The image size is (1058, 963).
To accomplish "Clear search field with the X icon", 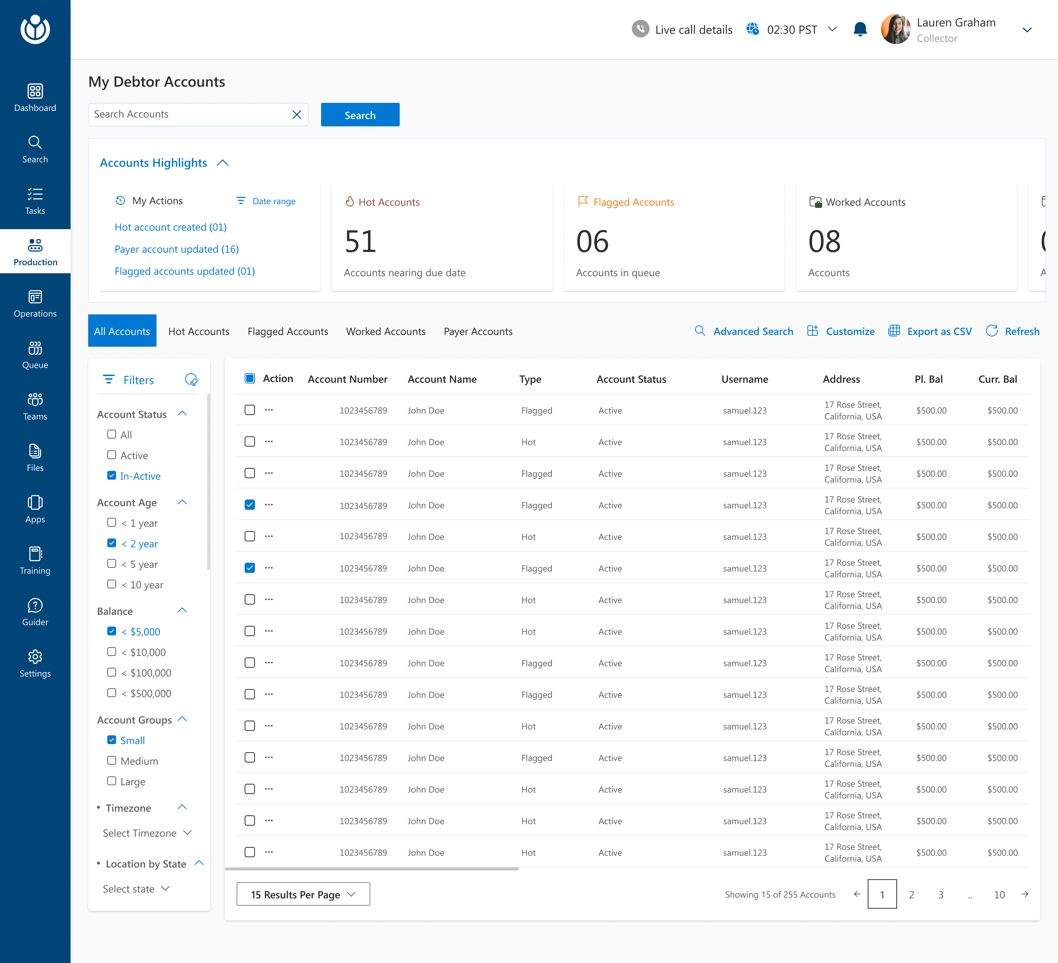I will (296, 114).
